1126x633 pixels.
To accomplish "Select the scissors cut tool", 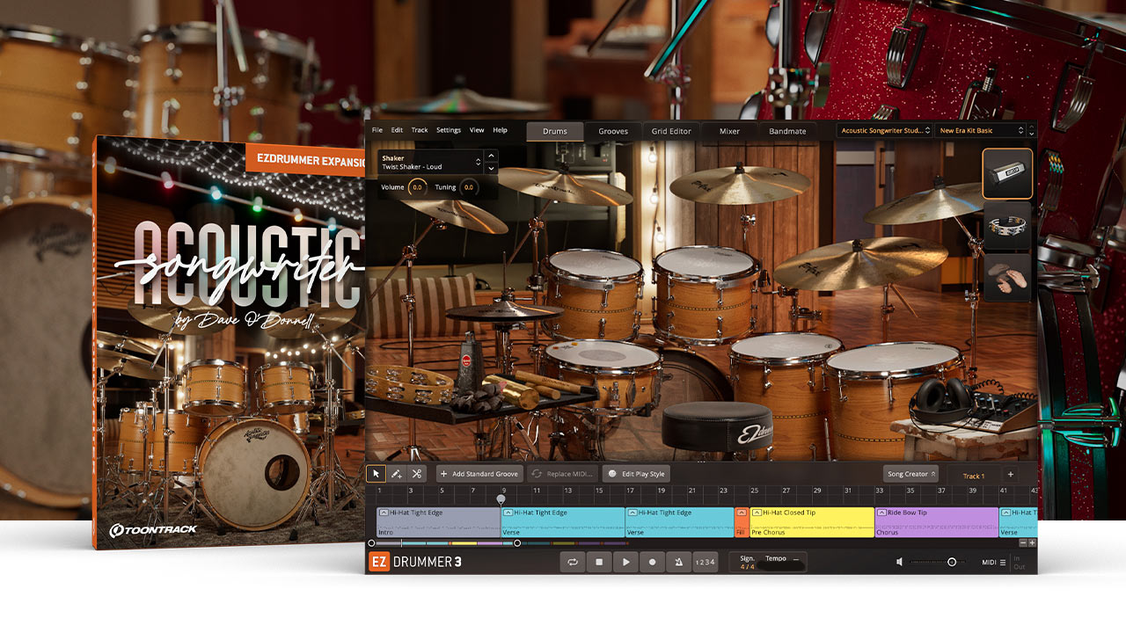I will [x=417, y=474].
